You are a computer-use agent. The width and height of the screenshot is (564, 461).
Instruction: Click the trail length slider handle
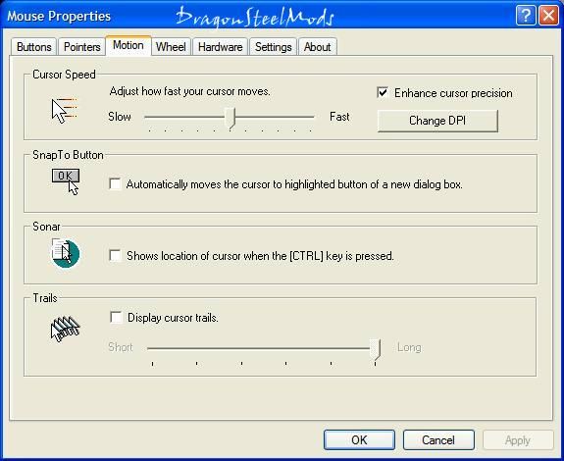375,349
